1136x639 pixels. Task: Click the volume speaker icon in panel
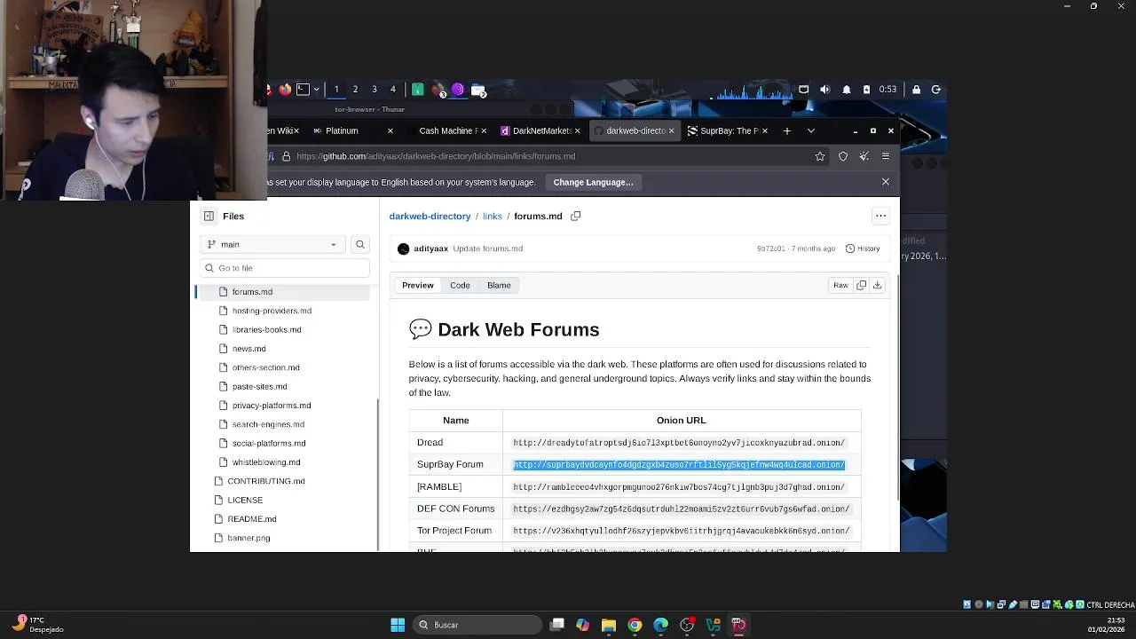click(x=825, y=89)
